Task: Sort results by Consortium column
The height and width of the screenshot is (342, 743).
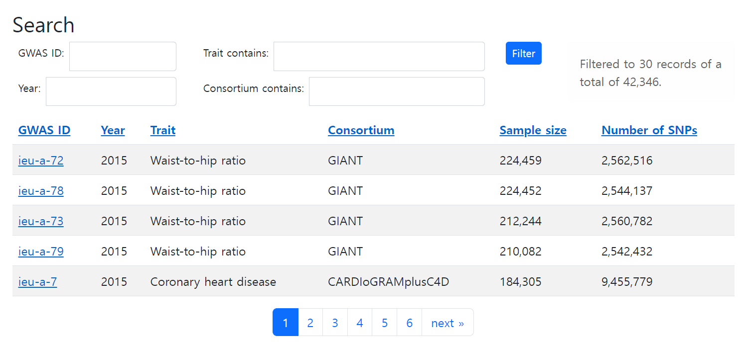Action: [361, 130]
